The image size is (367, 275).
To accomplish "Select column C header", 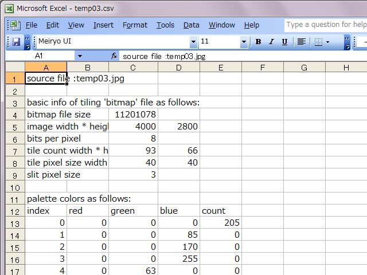I will [x=133, y=68].
